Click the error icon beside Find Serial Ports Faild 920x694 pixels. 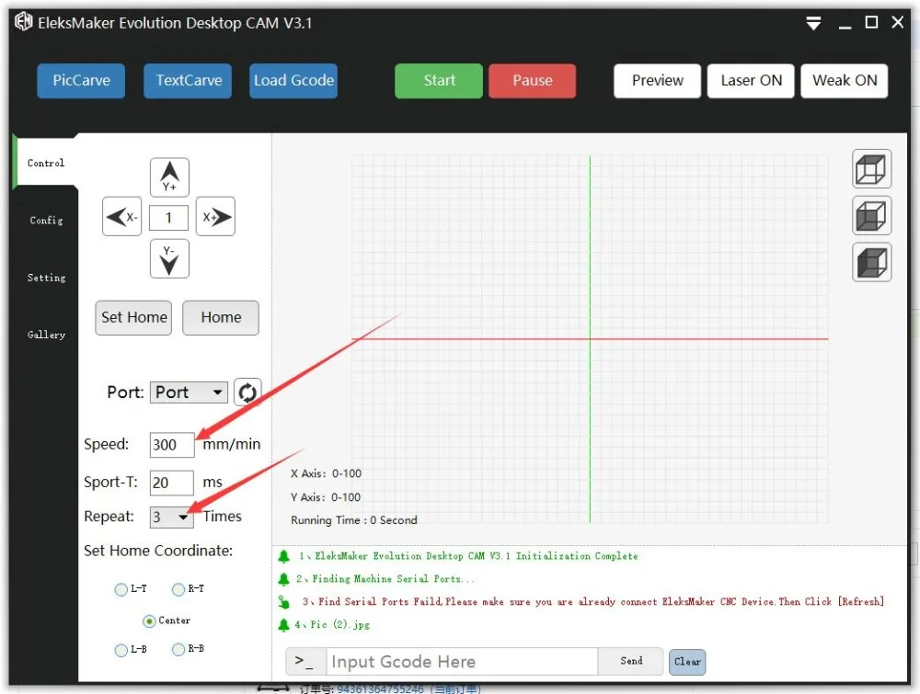click(284, 602)
